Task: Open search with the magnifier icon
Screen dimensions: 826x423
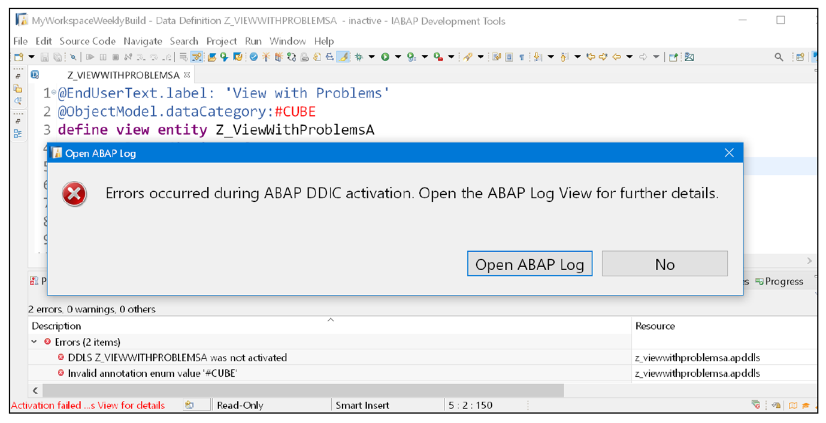Action: pyautogui.click(x=779, y=56)
